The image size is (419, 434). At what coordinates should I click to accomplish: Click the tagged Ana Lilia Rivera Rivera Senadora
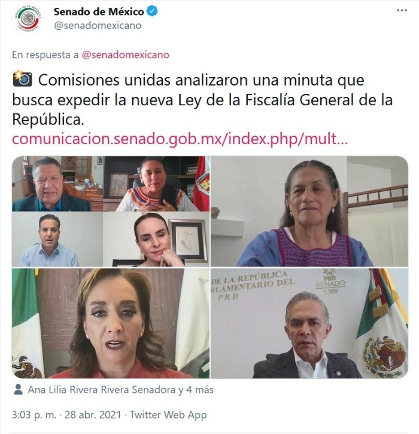102,390
